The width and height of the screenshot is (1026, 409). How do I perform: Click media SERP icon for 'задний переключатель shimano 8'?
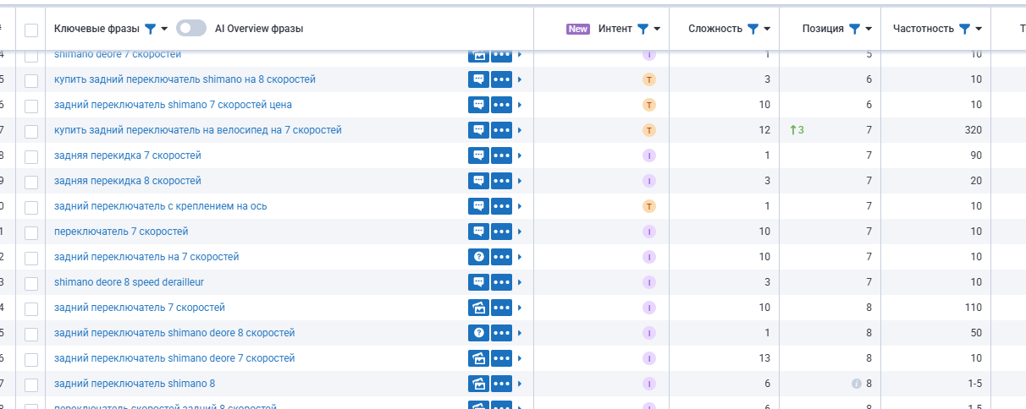(478, 384)
